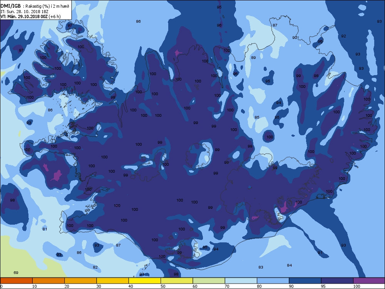
Task: Select the scale-bar label '100' under the legend
Action: click(357, 286)
